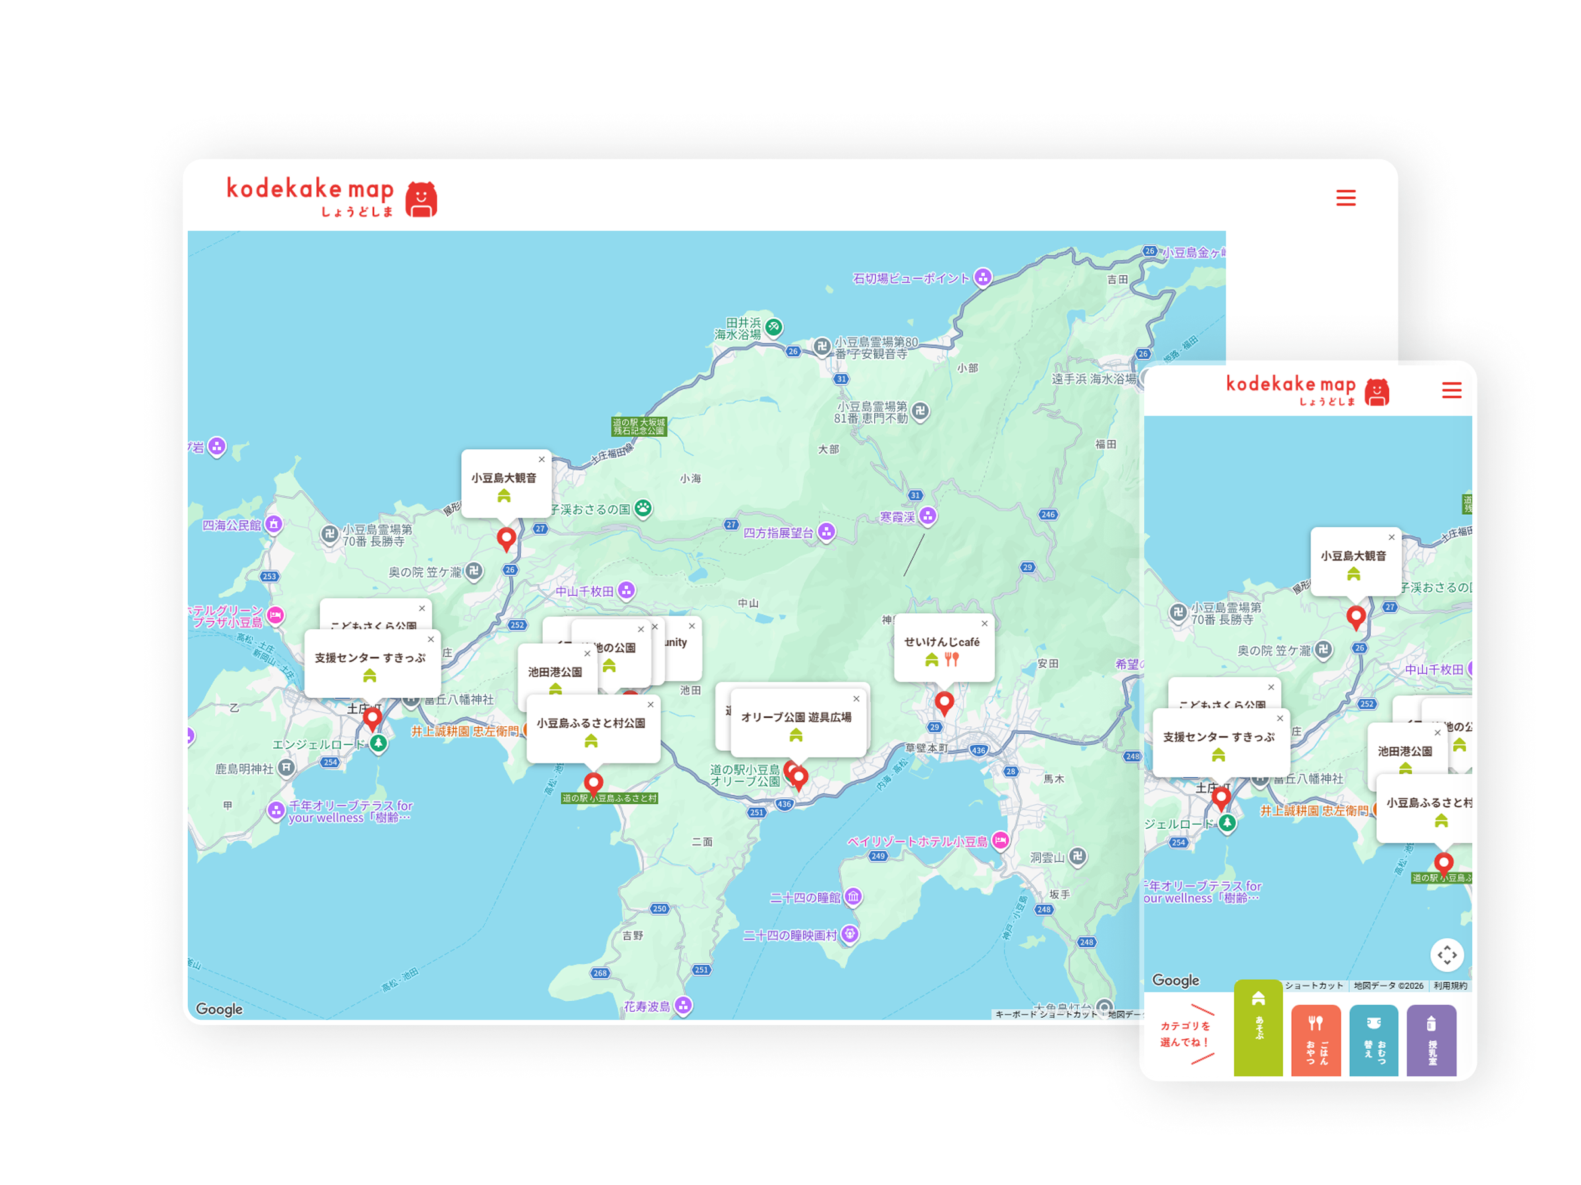Screen dimensions: 1581x1185
Task: Click the red pin below せいけんじcafé
Action: tap(944, 704)
